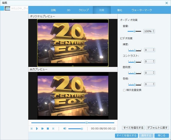Image resolution: width=171 pixels, height=140 pixels.
Task: Click the original preview video frame
Action: [x=73, y=43]
